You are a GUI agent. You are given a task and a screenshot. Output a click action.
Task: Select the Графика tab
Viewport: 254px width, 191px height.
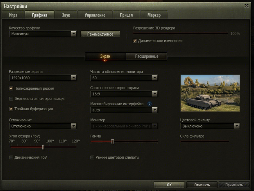point(40,15)
